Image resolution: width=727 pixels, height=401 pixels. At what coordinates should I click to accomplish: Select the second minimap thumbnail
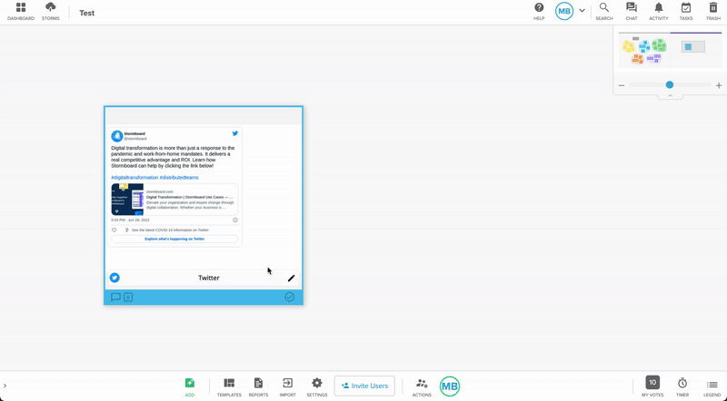[695, 50]
